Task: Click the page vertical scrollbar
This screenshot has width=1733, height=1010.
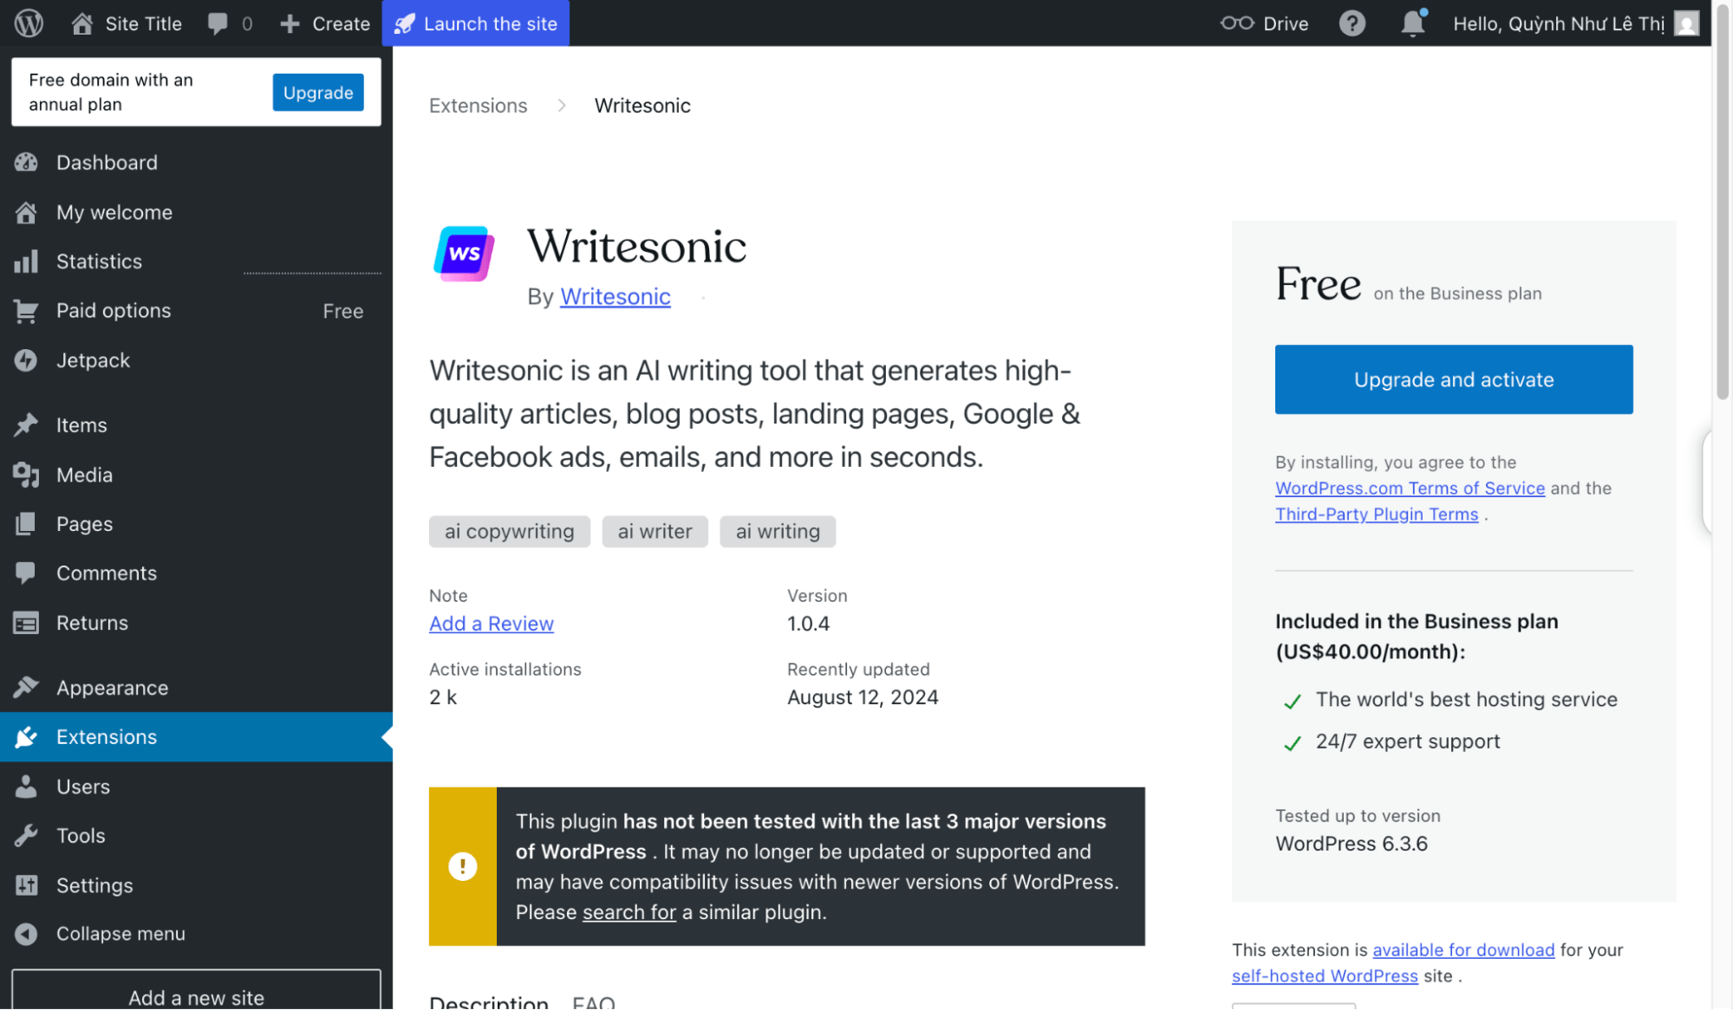Action: pyautogui.click(x=1723, y=203)
